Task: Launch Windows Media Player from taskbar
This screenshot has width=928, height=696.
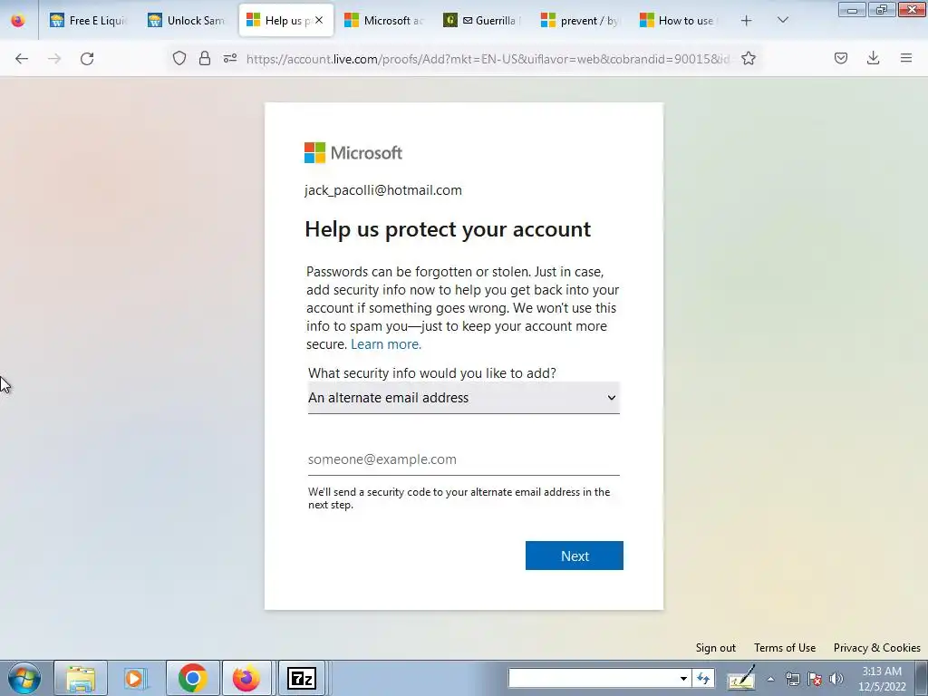Action: tap(135, 678)
